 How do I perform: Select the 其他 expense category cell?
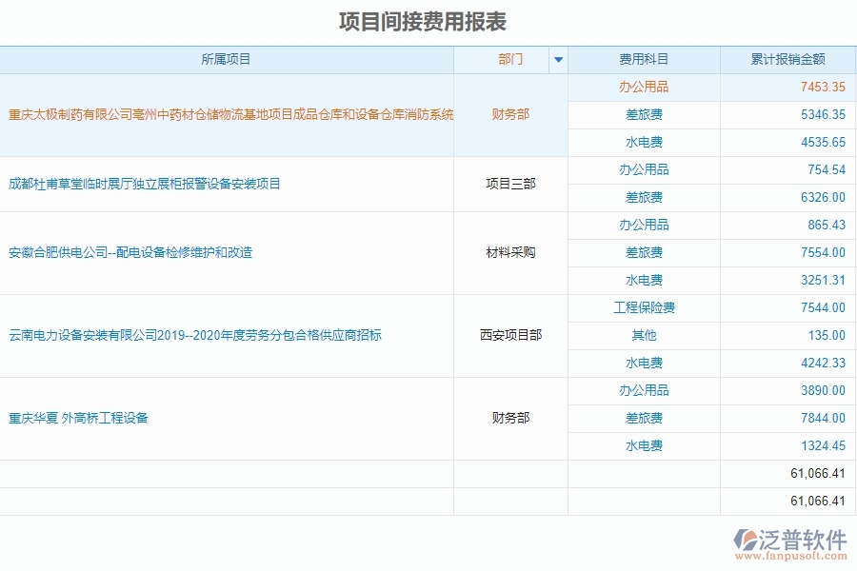pos(644,335)
